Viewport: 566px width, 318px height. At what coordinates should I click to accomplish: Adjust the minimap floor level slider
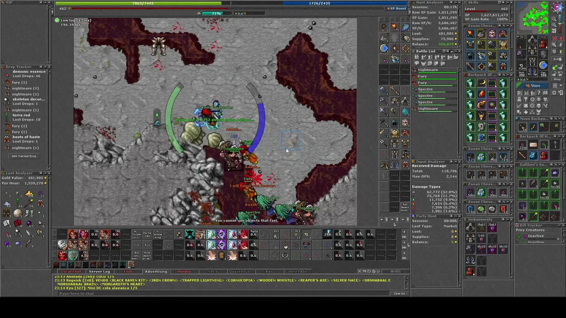coord(560,24)
